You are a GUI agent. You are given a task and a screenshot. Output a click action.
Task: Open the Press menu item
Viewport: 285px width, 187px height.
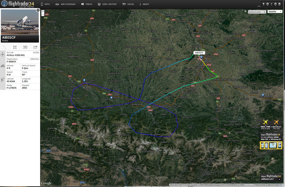click(87, 4)
